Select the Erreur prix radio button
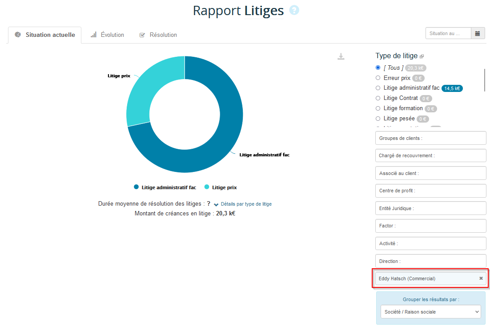The image size is (490, 330). pyautogui.click(x=378, y=78)
